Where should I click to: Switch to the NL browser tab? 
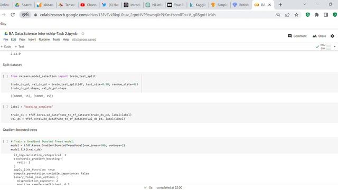click(x=154, y=5)
